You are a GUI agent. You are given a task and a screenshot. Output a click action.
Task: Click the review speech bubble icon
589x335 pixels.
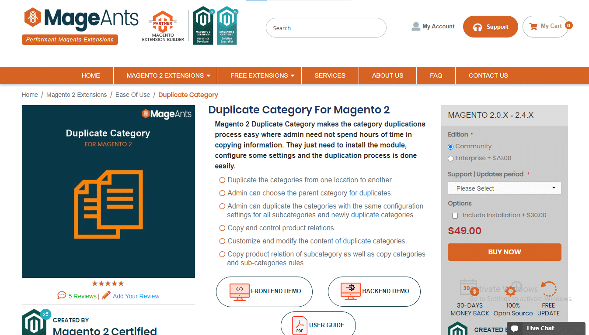[62, 295]
